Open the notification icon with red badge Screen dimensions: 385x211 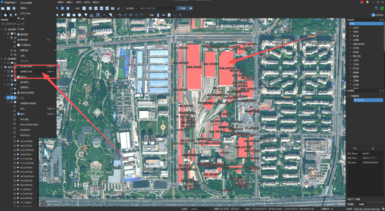pyautogui.click(x=362, y=2)
